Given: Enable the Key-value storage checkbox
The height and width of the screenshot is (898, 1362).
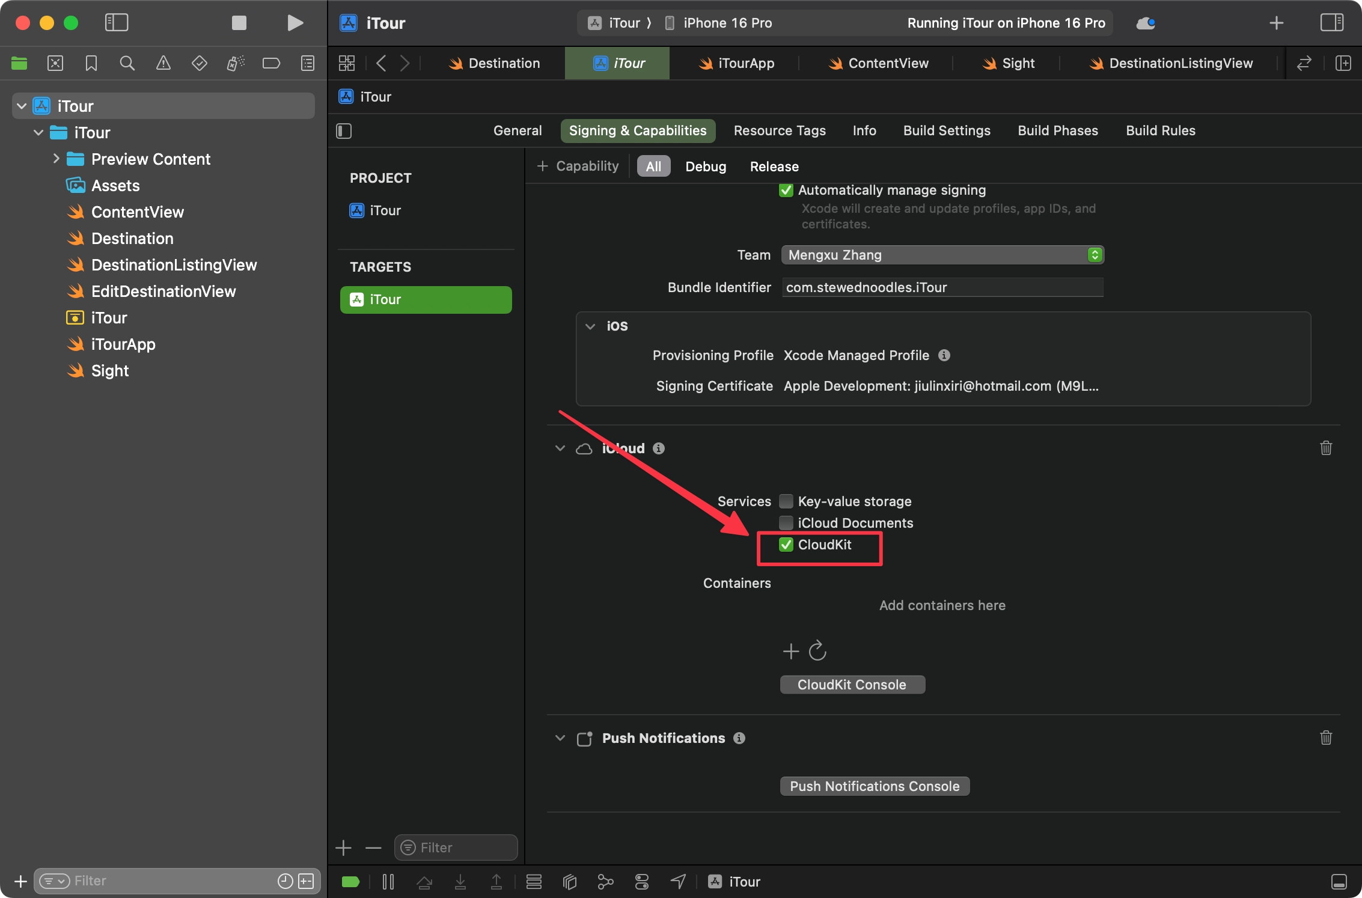Looking at the screenshot, I should coord(786,501).
